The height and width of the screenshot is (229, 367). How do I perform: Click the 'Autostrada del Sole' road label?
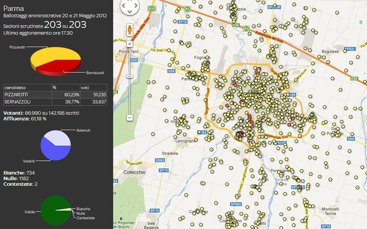click(x=269, y=37)
